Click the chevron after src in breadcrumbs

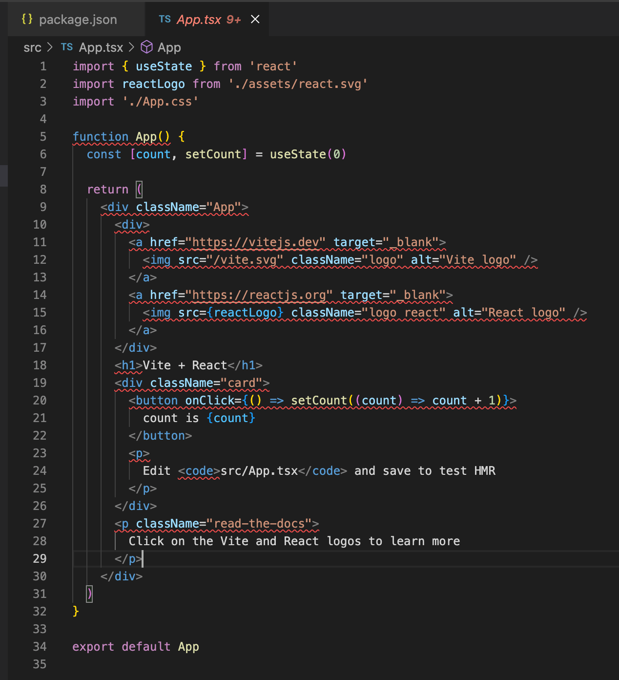point(50,47)
